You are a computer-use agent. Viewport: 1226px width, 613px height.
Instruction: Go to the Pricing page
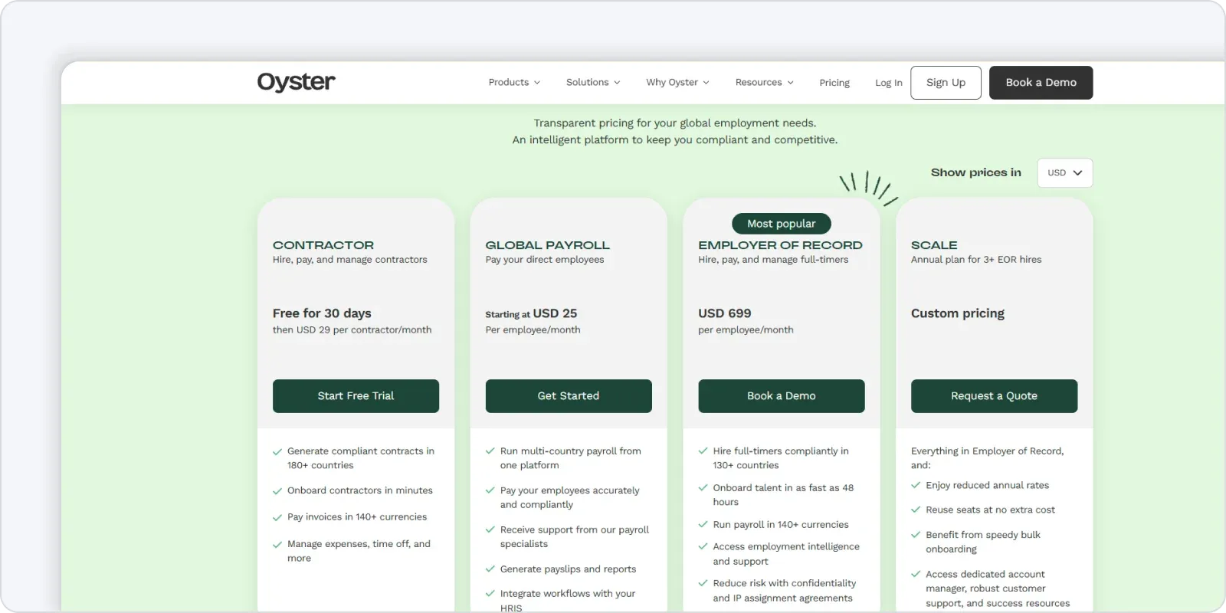834,83
